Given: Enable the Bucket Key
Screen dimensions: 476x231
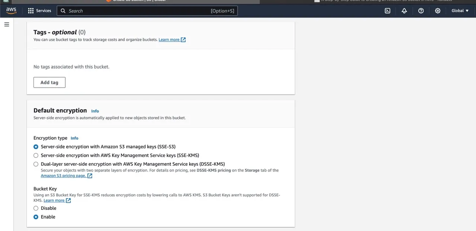Looking at the screenshot, I should click(x=36, y=217).
